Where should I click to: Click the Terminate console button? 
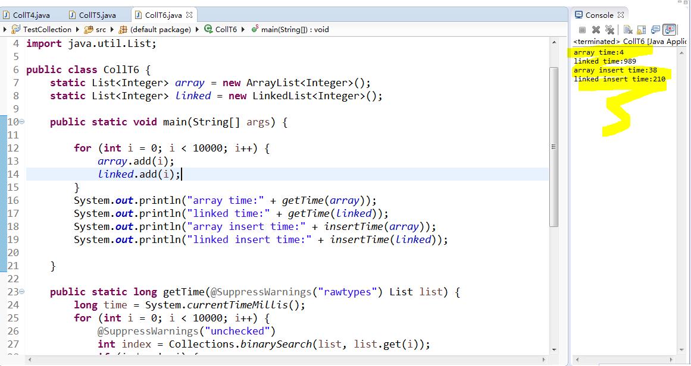tap(581, 30)
